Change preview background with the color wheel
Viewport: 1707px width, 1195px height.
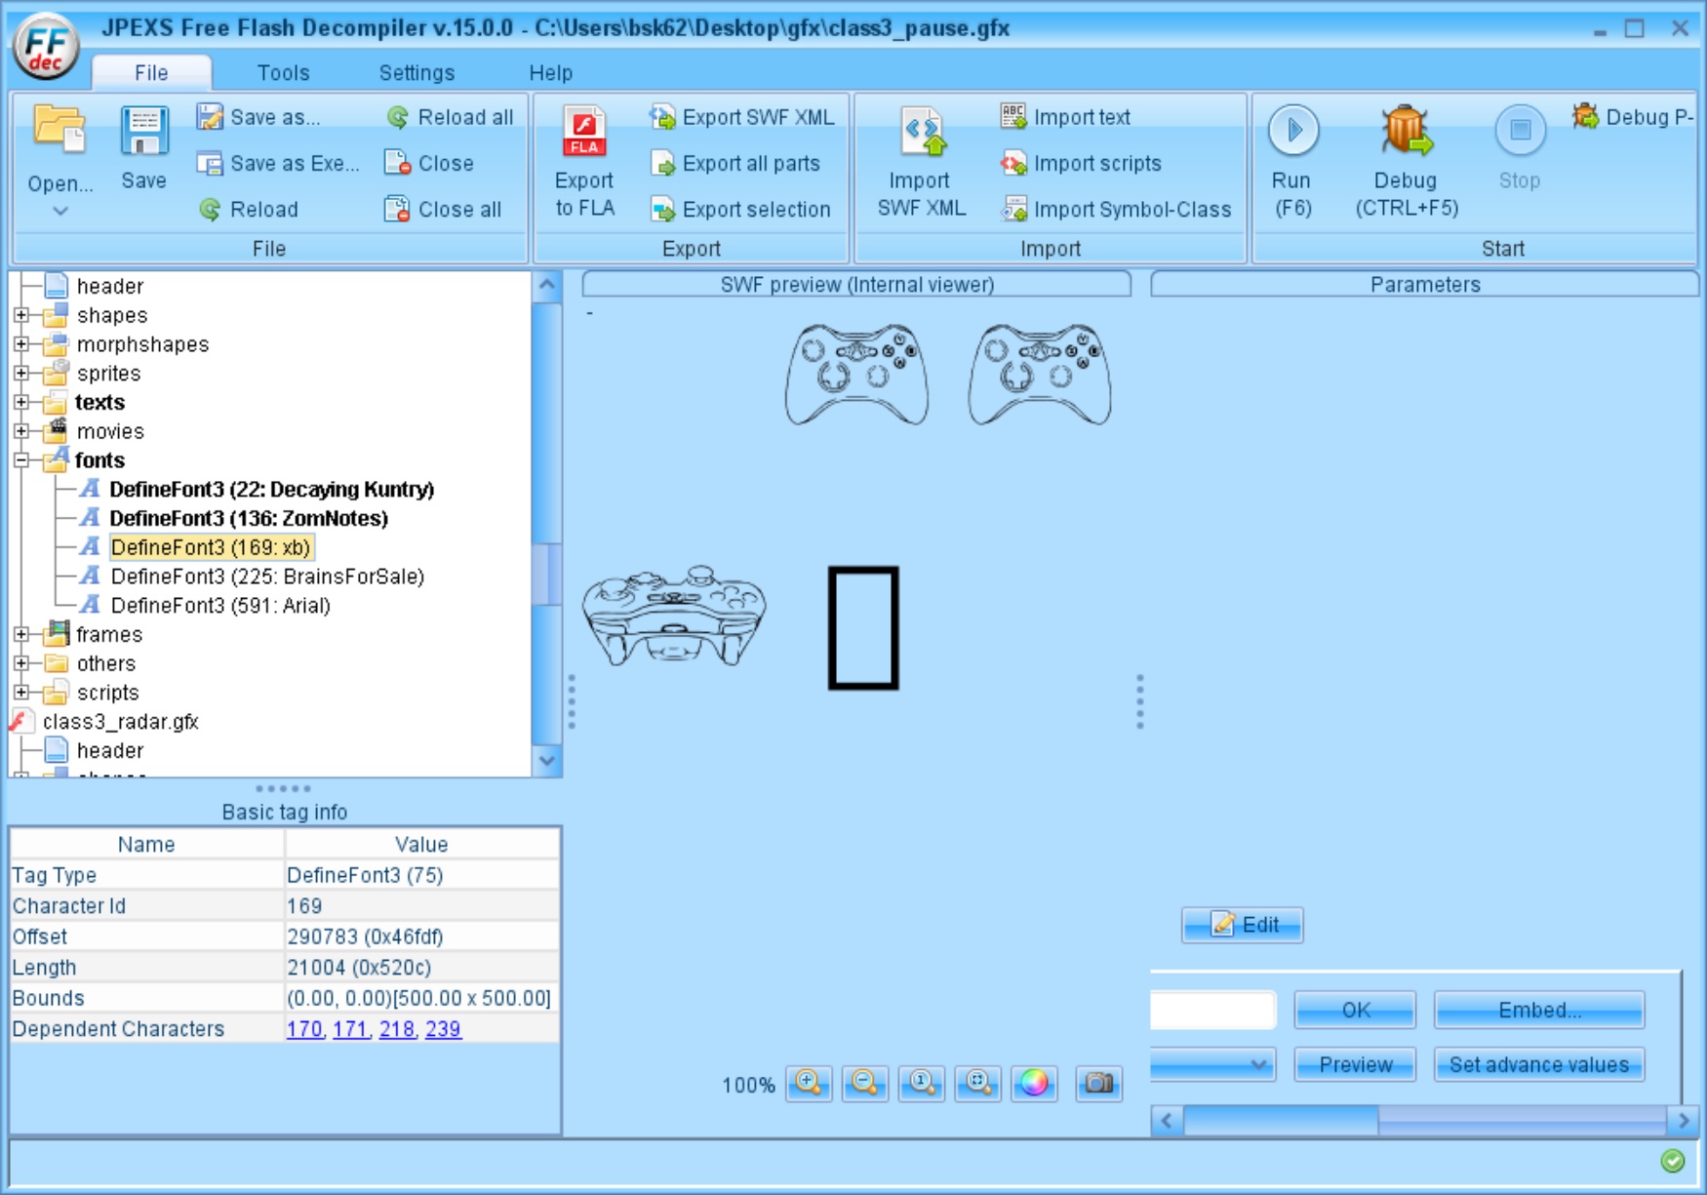(1035, 1083)
